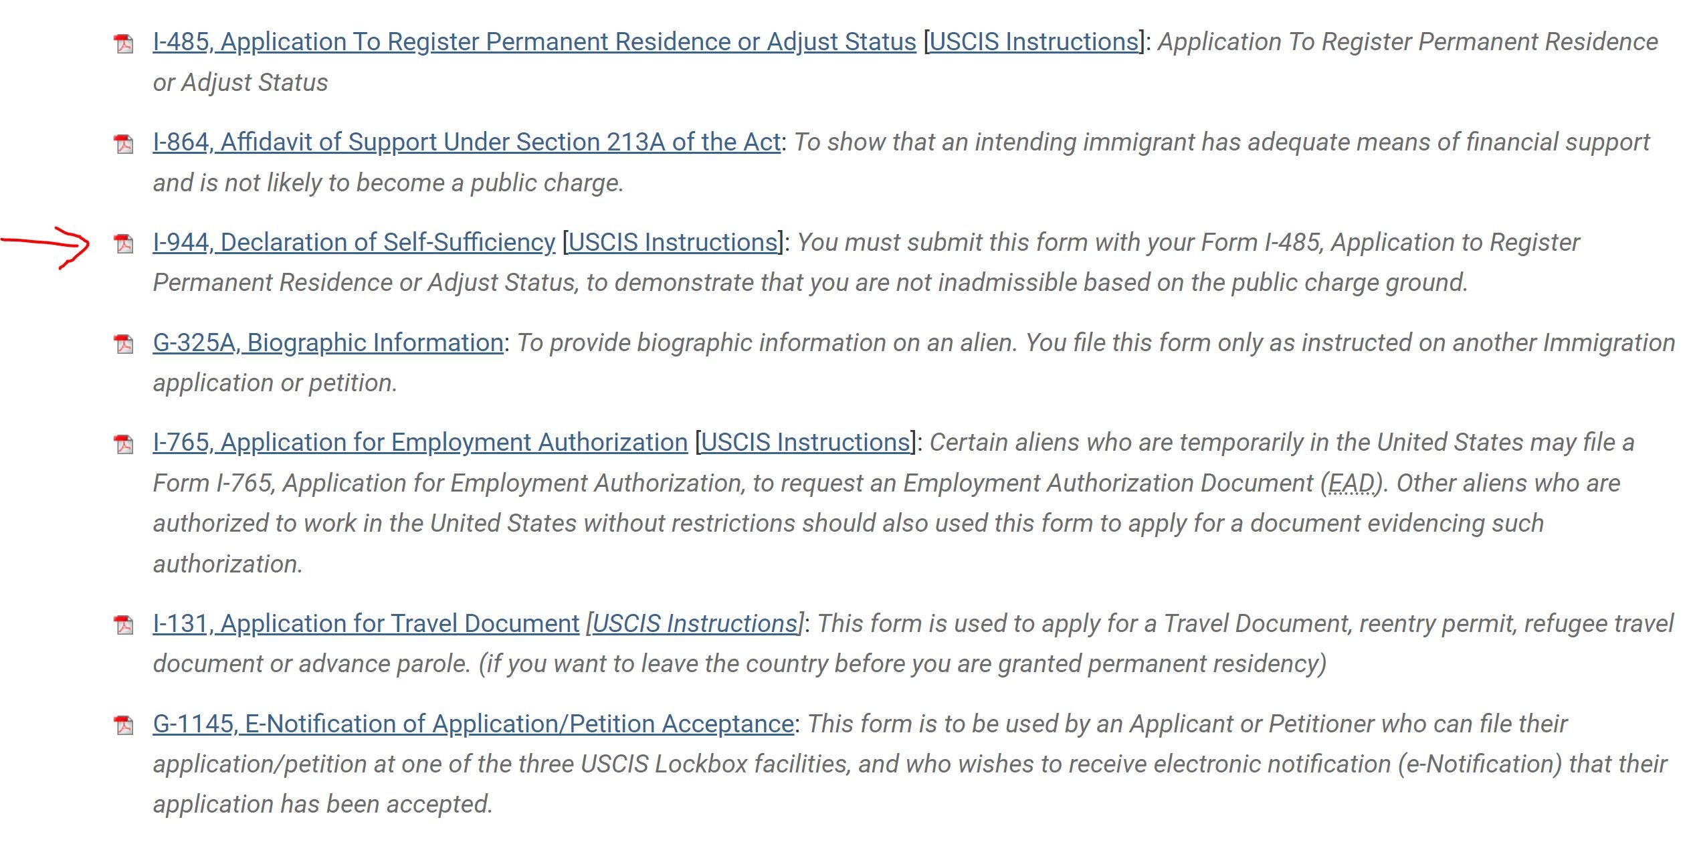Click the red hand-drawn arrow annotation
The image size is (1687, 842).
(45, 246)
